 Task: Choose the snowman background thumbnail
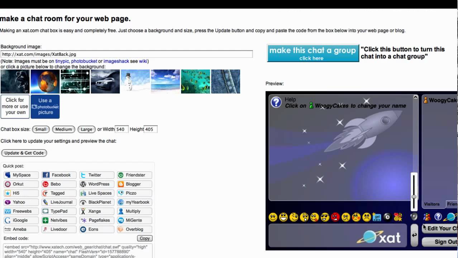click(135, 82)
